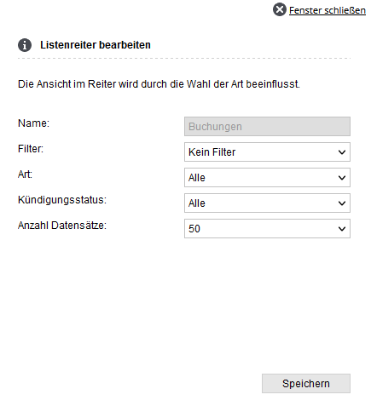Open the Art dropdown set to Alle
Image resolution: width=371 pixels, height=406 pixels.
(x=267, y=177)
